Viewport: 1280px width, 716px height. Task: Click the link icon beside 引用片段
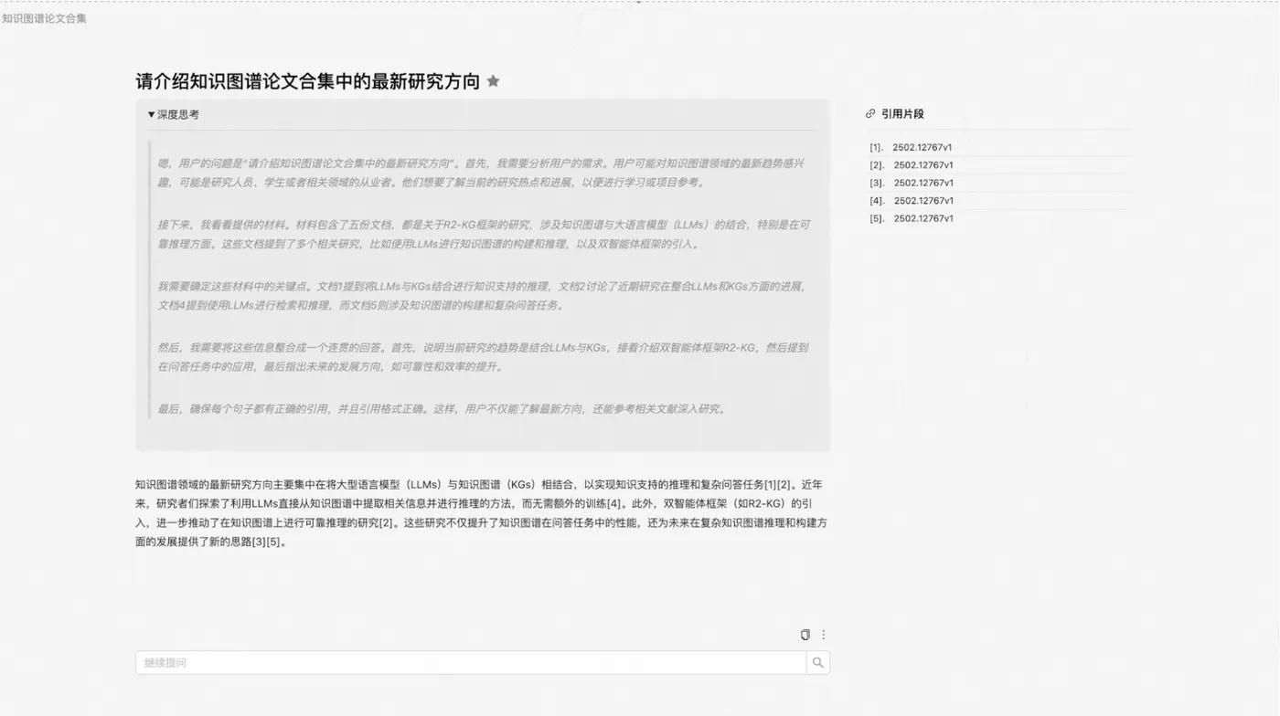point(870,114)
